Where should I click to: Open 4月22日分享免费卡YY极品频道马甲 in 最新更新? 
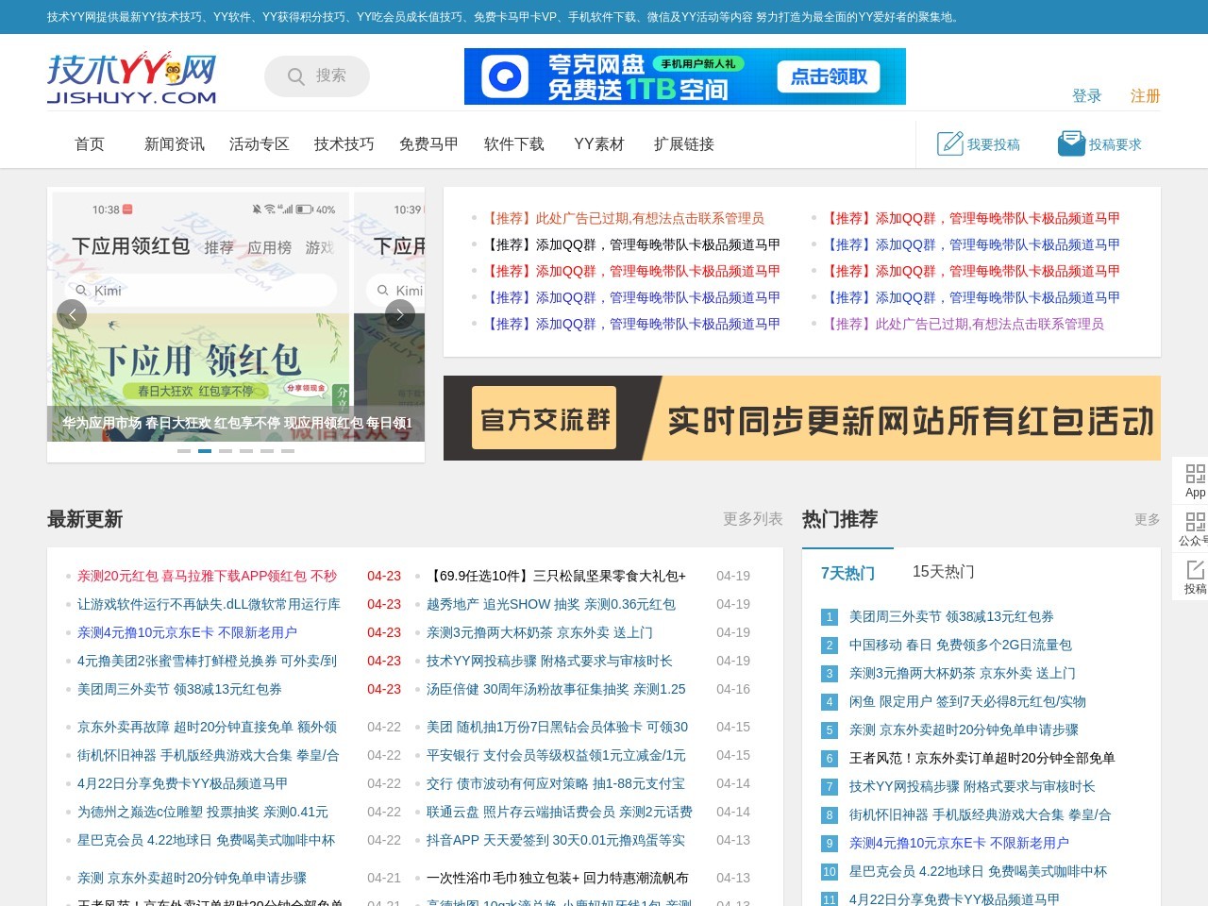[x=182, y=783]
